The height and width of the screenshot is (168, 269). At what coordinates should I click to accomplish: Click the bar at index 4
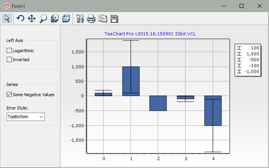213,111
